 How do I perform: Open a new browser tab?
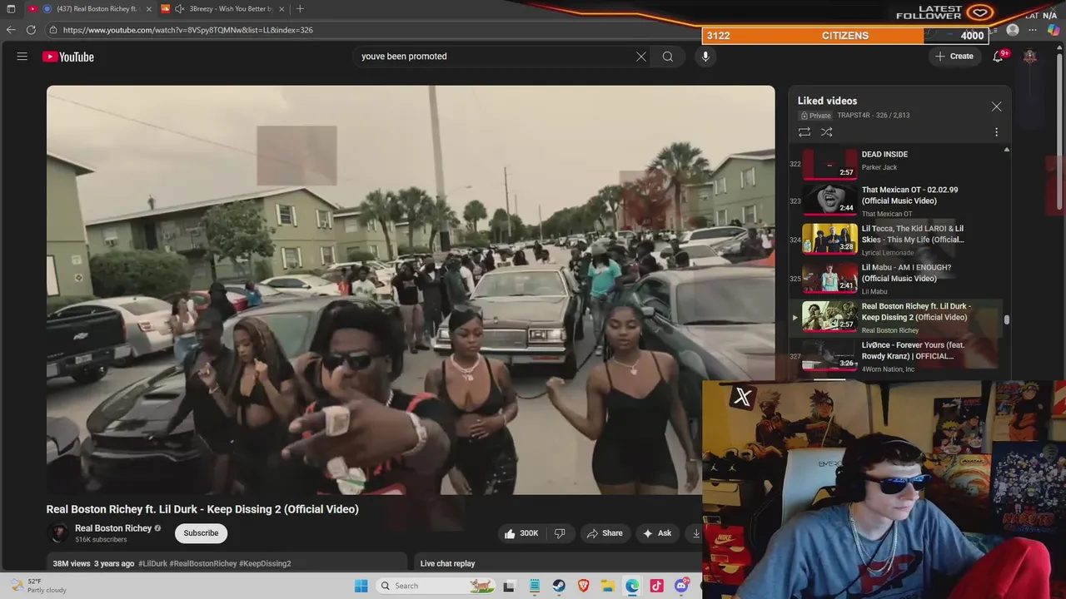(x=300, y=9)
